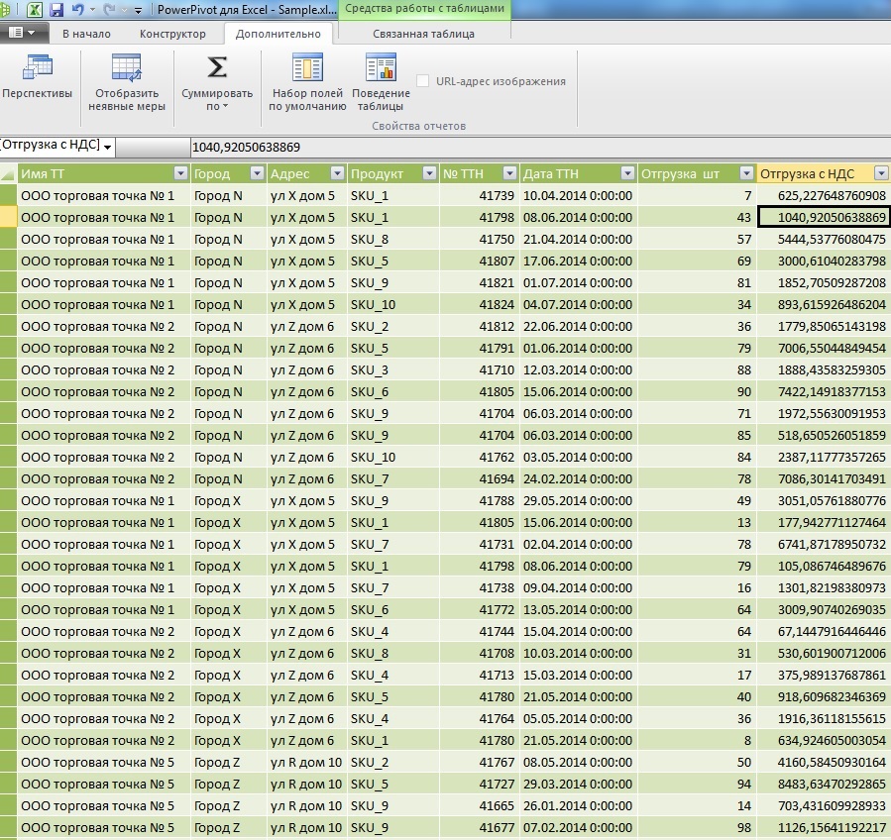This screenshot has height=840, width=891.
Task: Open filter dropdown for 'Отгрузка с НДС' column
Action: click(881, 173)
